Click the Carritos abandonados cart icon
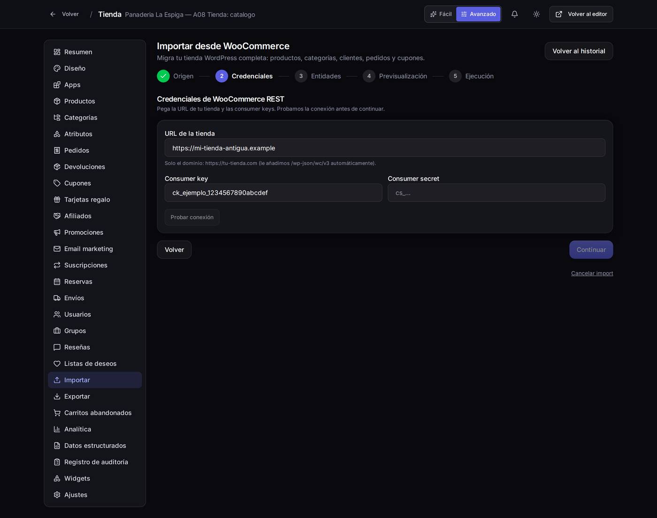 (57, 413)
